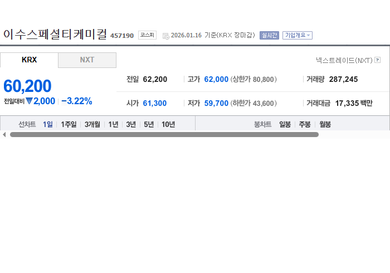Click the 코스피 market badge
390x273 pixels.
(147, 35)
